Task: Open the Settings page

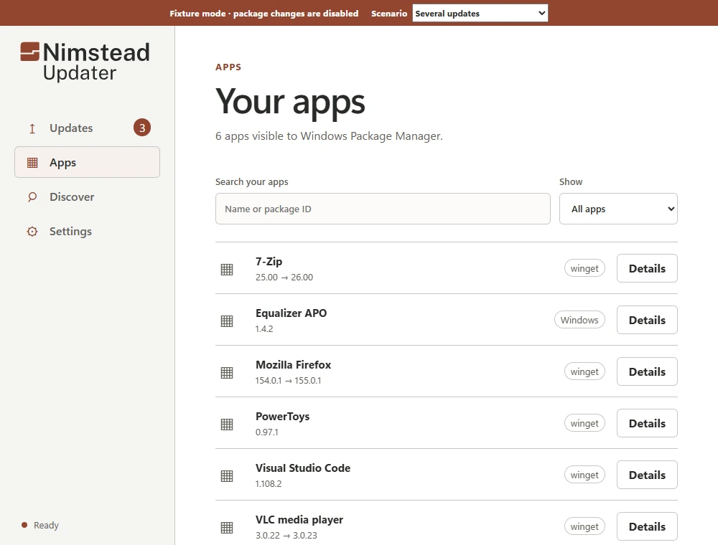Action: tap(87, 232)
